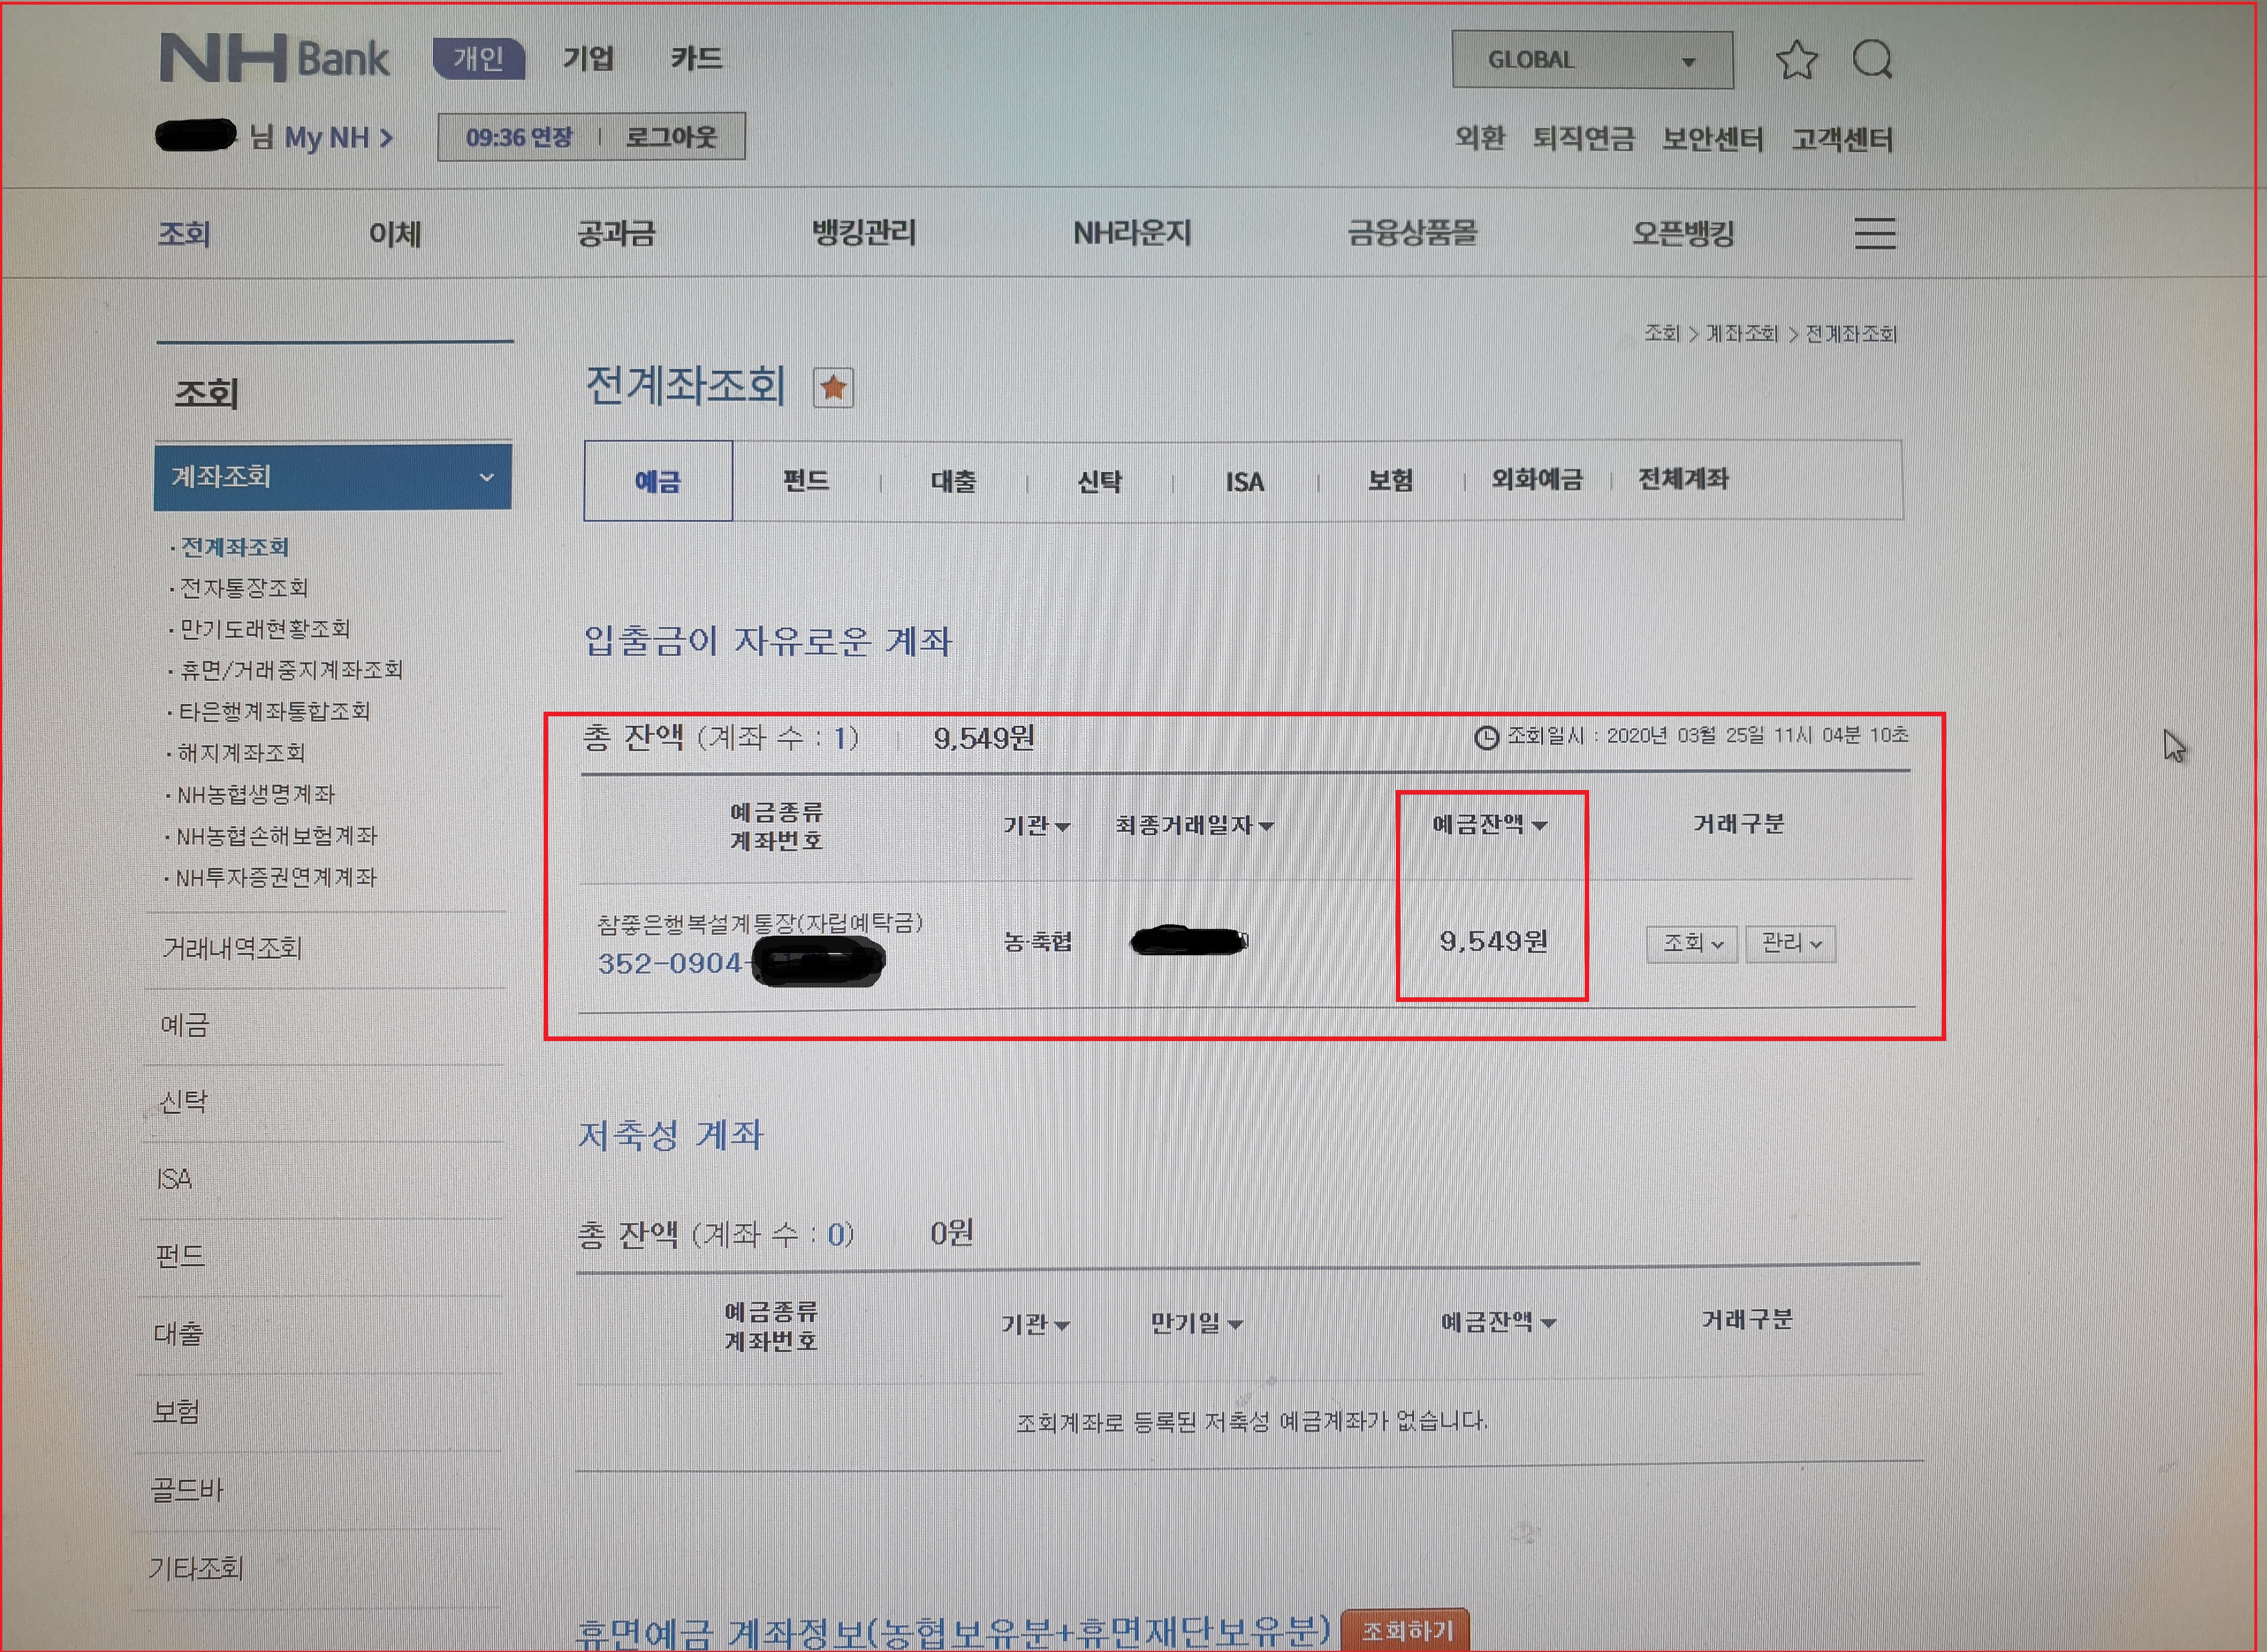Screen dimensions: 2267x1652
Task: Open 거래내역조회 in sidebar
Action: click(232, 948)
